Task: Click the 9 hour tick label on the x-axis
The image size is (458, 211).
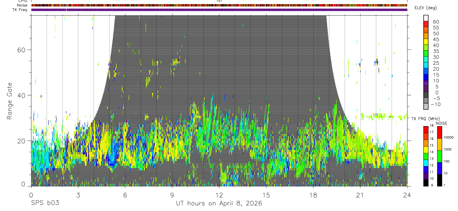Action: click(172, 194)
